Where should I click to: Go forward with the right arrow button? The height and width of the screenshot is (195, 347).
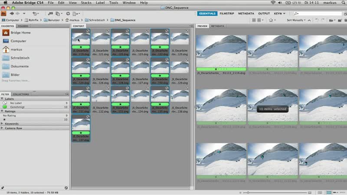pyautogui.click(x=18, y=13)
